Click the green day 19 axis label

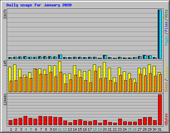coord(100,129)
